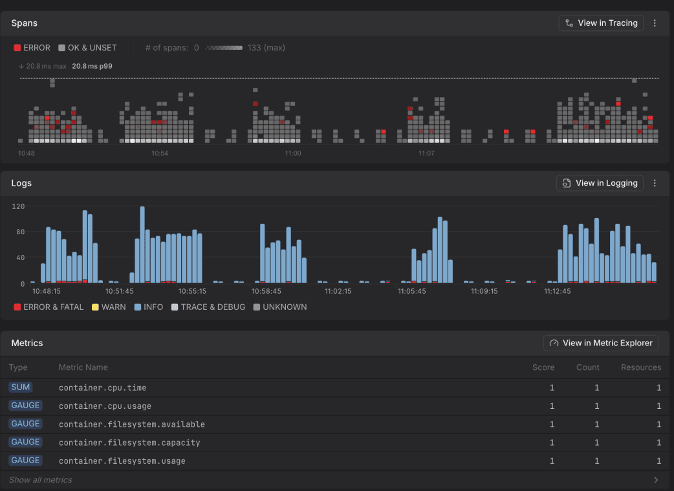This screenshot has height=491, width=674.
Task: Open container.filesystem.usage metric
Action: [334, 461]
